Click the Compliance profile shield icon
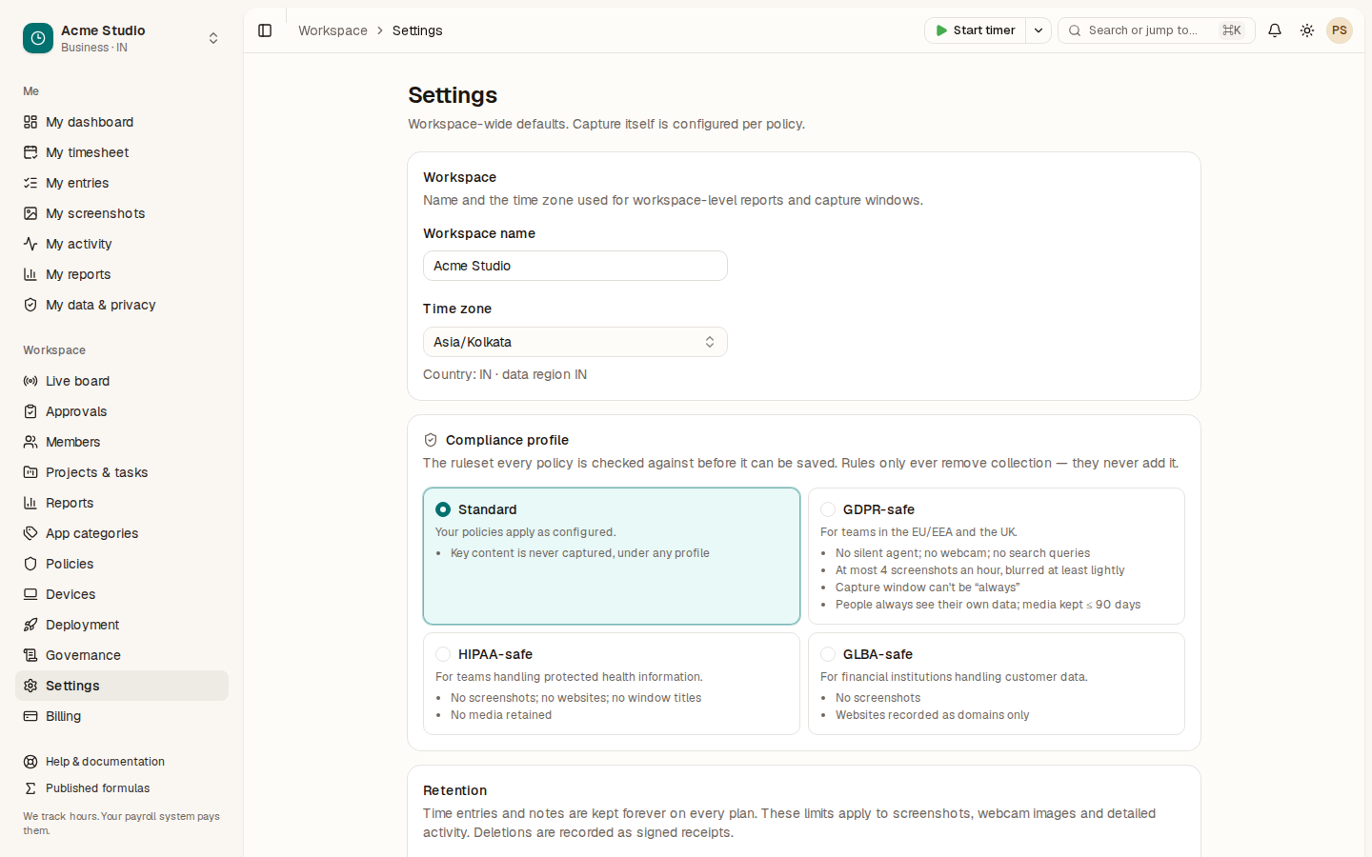The width and height of the screenshot is (1372, 857). [431, 440]
